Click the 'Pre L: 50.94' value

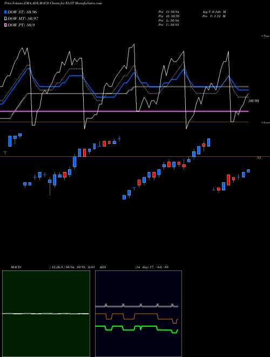coord(168,21)
